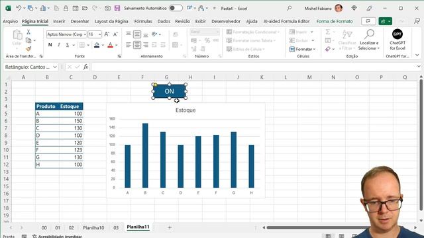This screenshot has height=238, width=424.
Task: Open the Forma de Formato tab
Action: pyautogui.click(x=335, y=21)
